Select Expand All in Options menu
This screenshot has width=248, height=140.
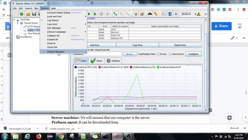63,39
